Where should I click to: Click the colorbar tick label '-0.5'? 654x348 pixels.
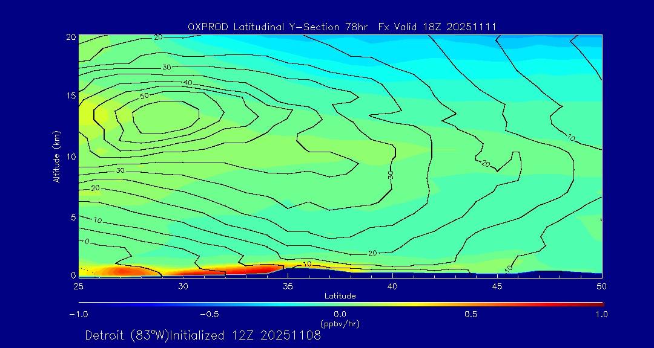(x=209, y=314)
